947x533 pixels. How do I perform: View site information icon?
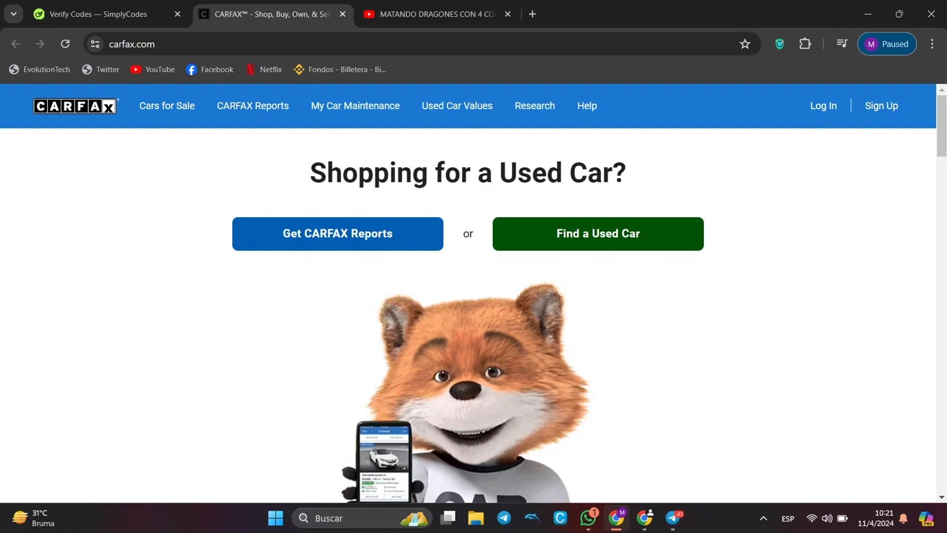[x=95, y=44]
